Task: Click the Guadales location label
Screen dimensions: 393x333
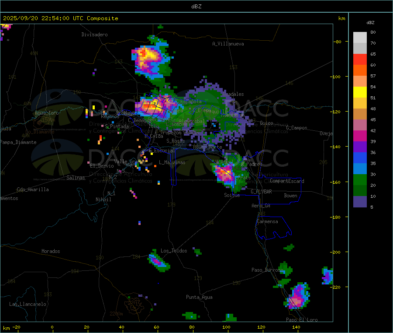Action: 233,94
